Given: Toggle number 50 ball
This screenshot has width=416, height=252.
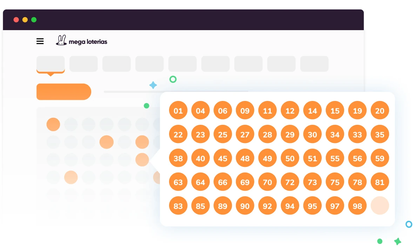Looking at the screenshot, I should [x=290, y=158].
